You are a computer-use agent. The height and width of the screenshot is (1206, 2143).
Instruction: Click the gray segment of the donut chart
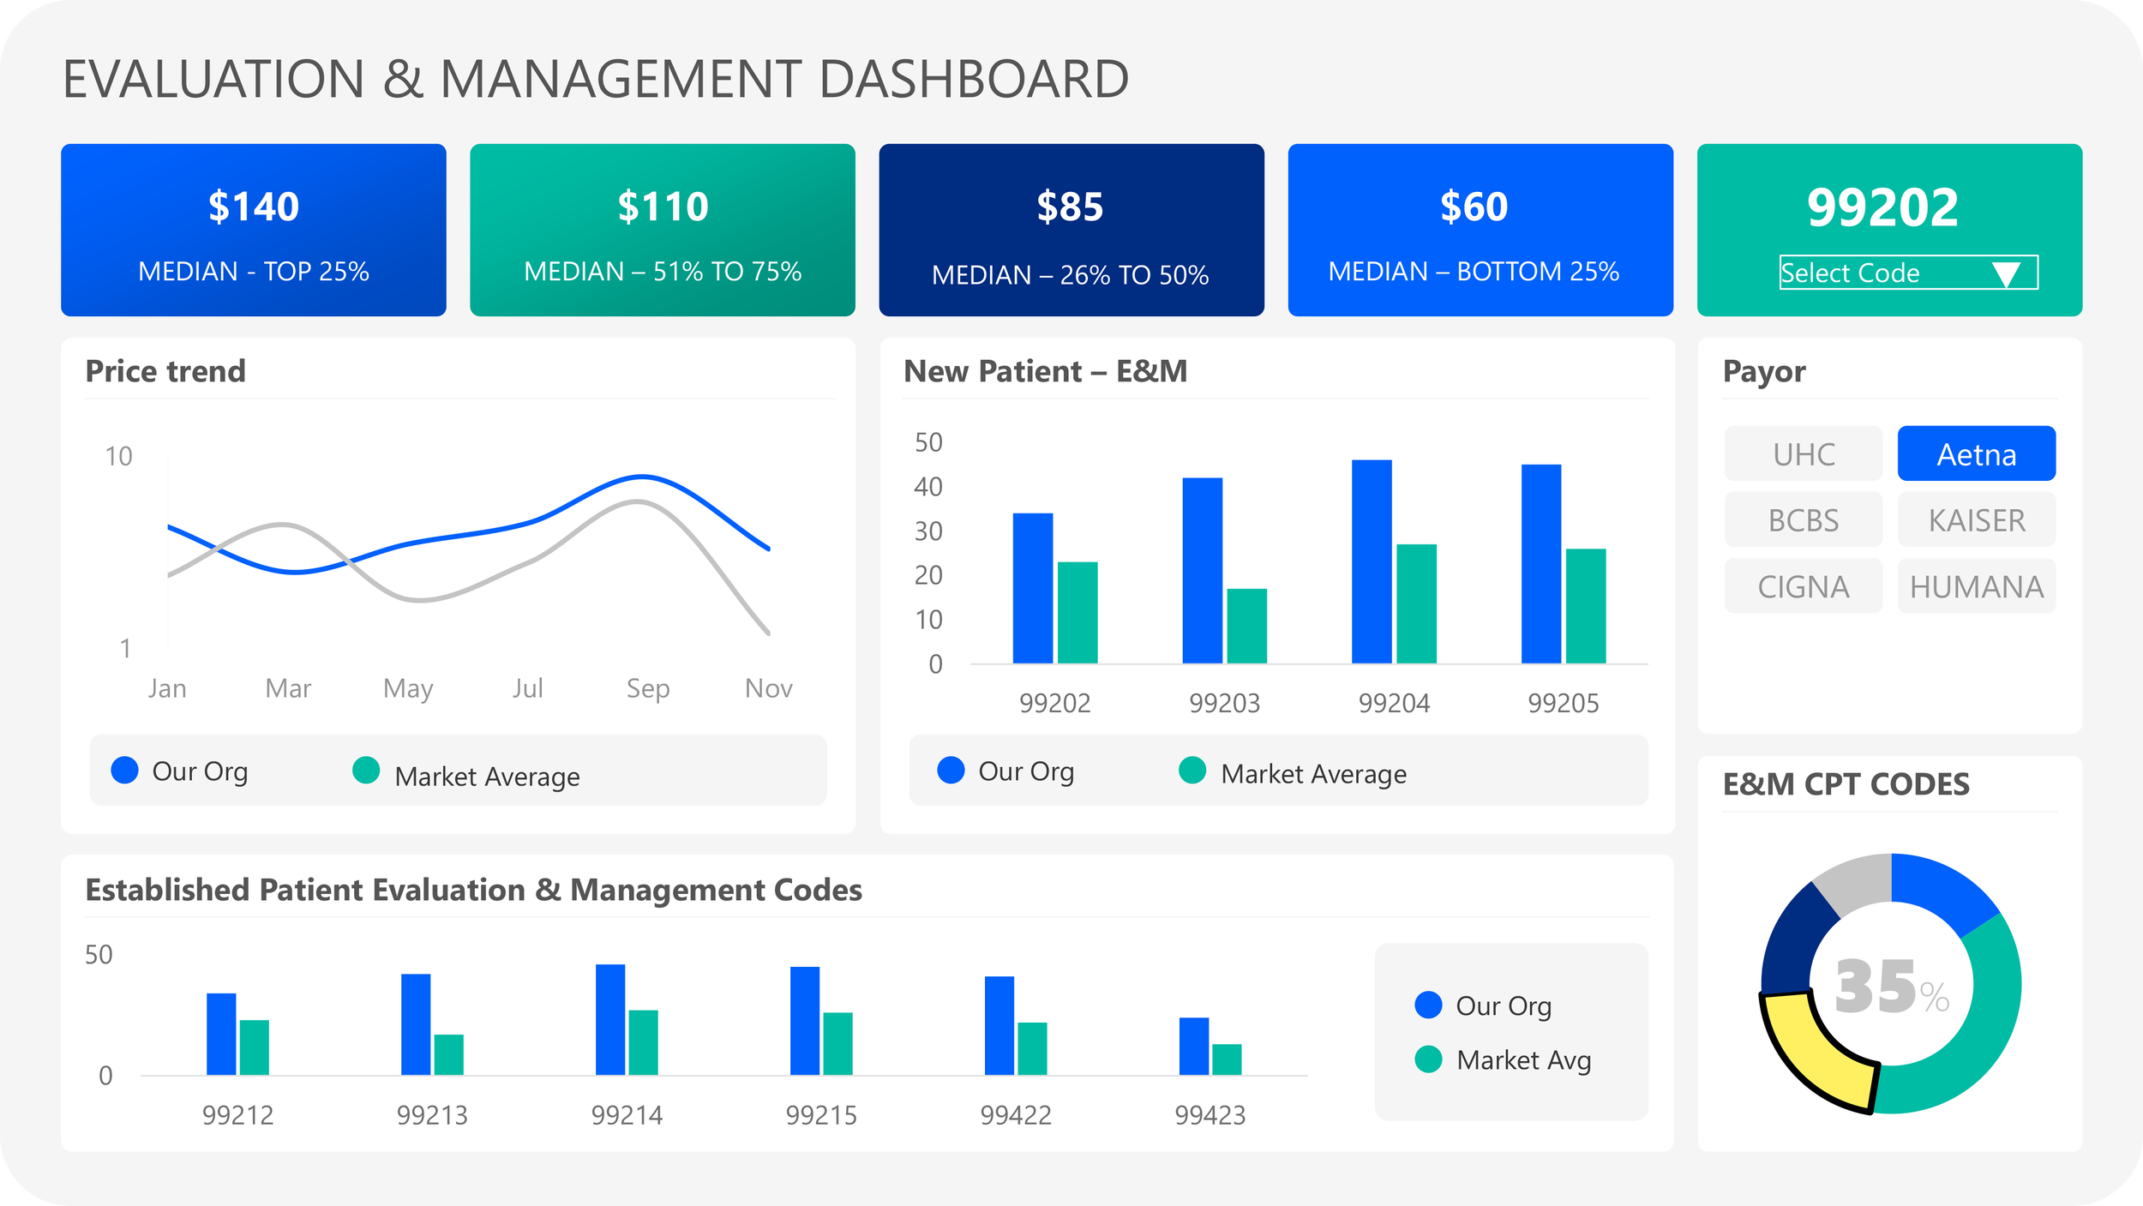pos(1858,883)
